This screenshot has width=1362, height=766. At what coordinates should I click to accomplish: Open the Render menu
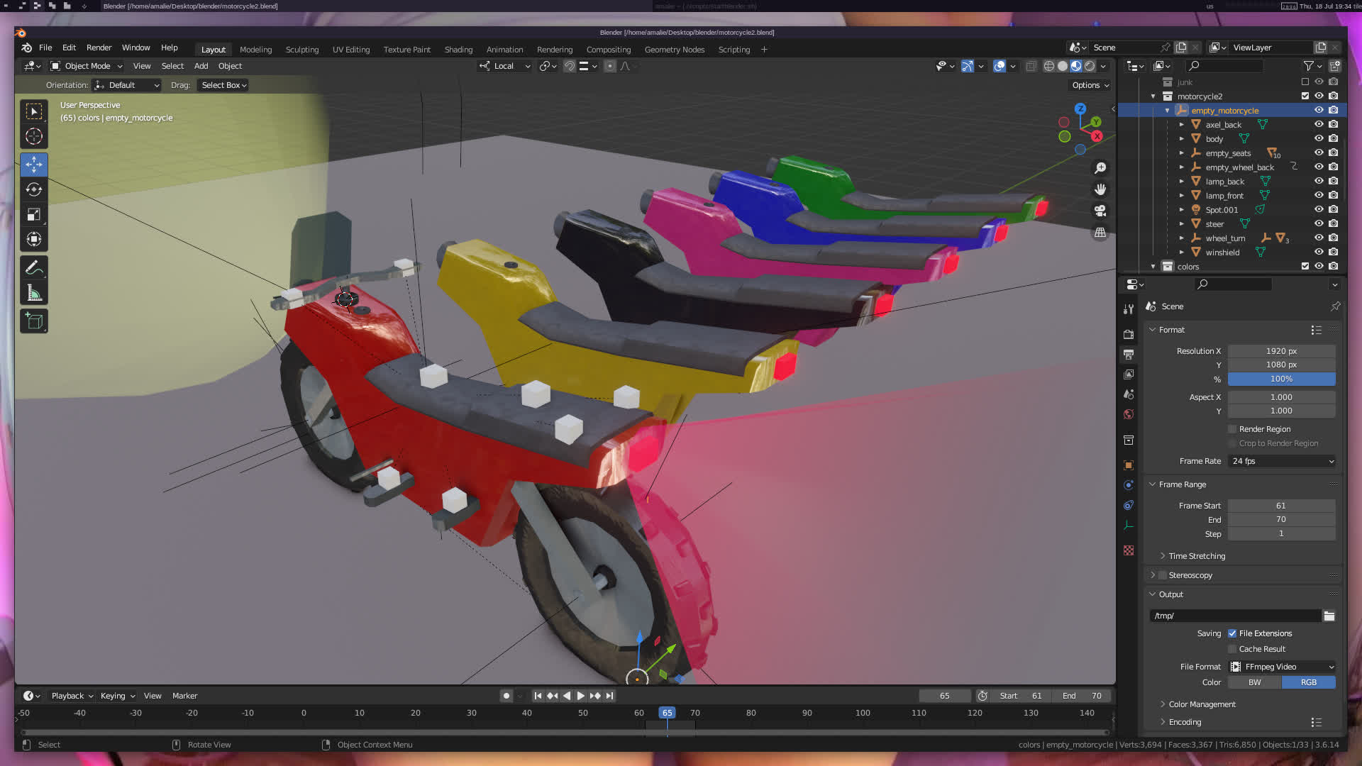click(99, 48)
